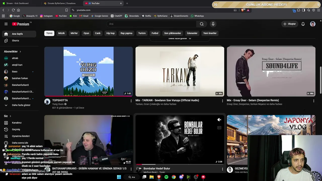Open options for the TARKAN mix

[x=222, y=101]
